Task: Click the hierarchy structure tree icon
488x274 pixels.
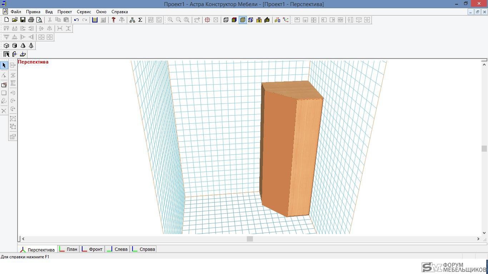Action: coord(132,20)
